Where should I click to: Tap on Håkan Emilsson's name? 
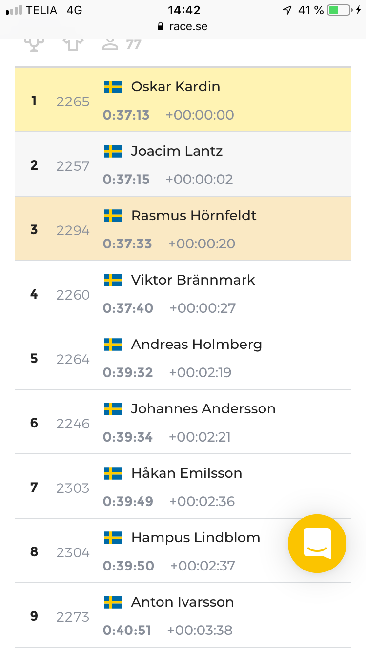pos(186,473)
